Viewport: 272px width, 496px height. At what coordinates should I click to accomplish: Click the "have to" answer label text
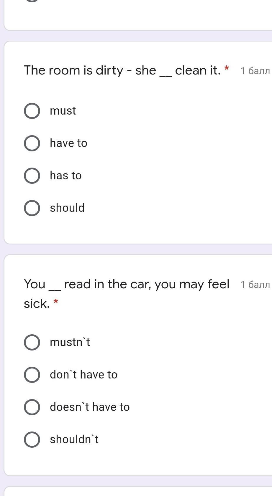[x=68, y=143]
